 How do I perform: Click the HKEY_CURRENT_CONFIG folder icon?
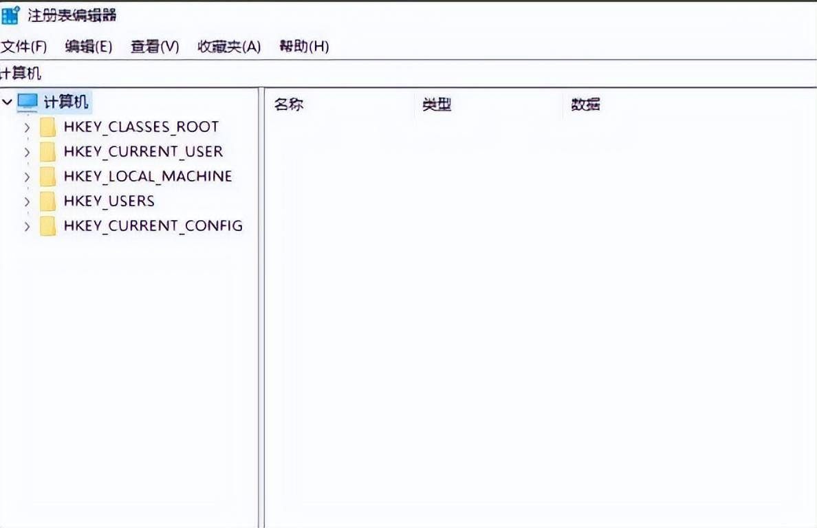pos(47,226)
